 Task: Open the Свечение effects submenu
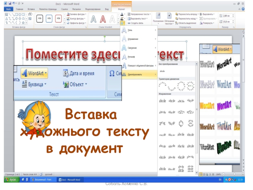[139, 48]
